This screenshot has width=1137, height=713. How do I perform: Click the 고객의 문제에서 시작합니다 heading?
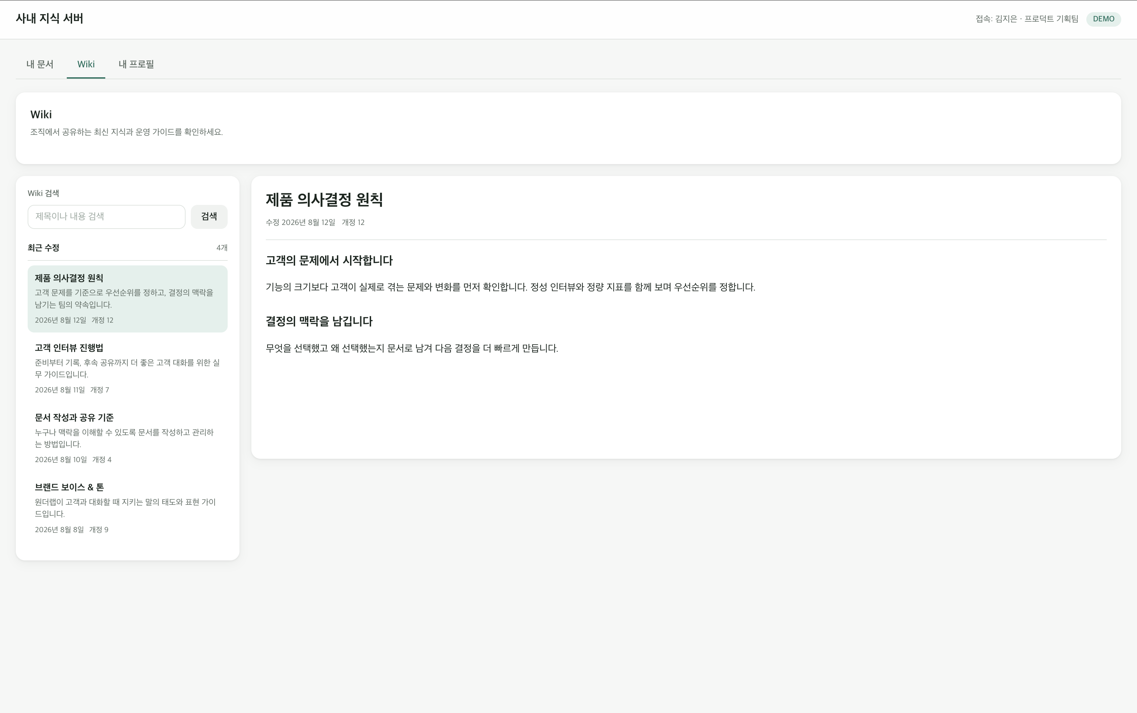329,261
